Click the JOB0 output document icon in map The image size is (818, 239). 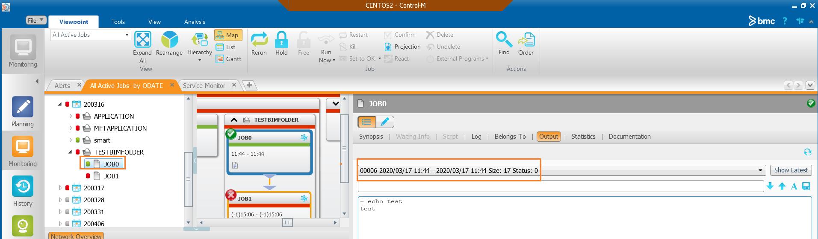(235, 166)
